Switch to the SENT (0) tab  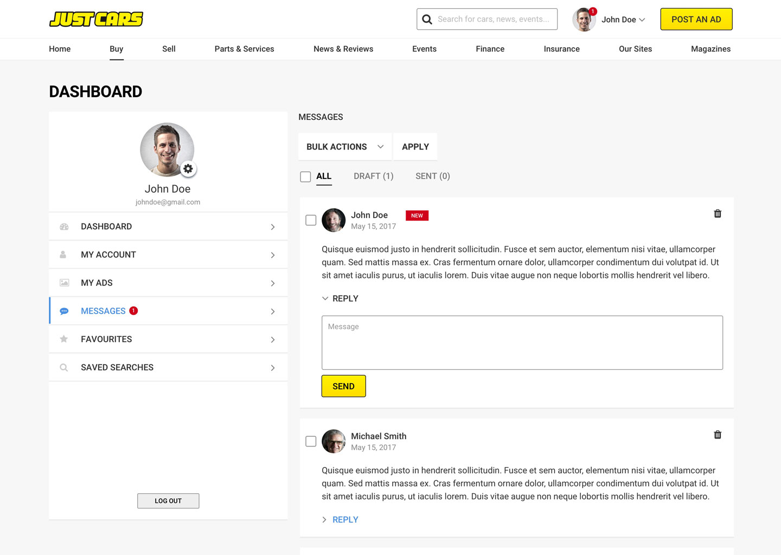433,176
